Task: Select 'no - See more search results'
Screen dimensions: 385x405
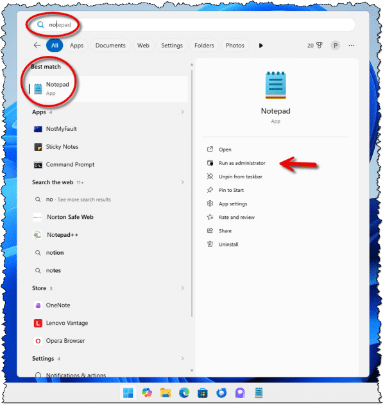Action: click(108, 200)
